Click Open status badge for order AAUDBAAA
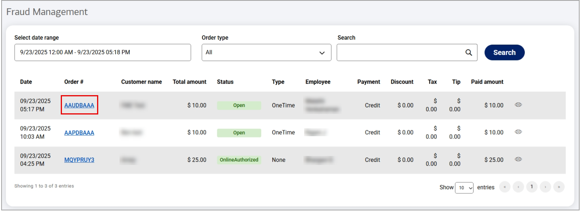Screen dimensions: 582x212 [239, 105]
